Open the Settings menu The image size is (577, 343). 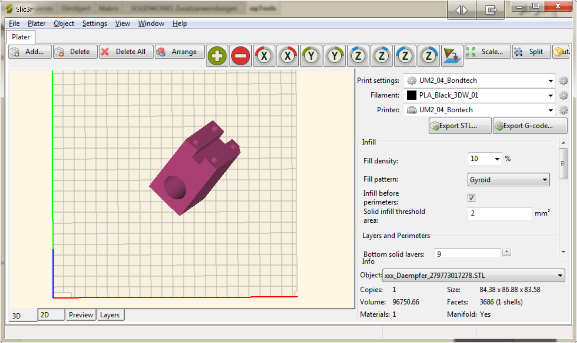click(x=94, y=23)
